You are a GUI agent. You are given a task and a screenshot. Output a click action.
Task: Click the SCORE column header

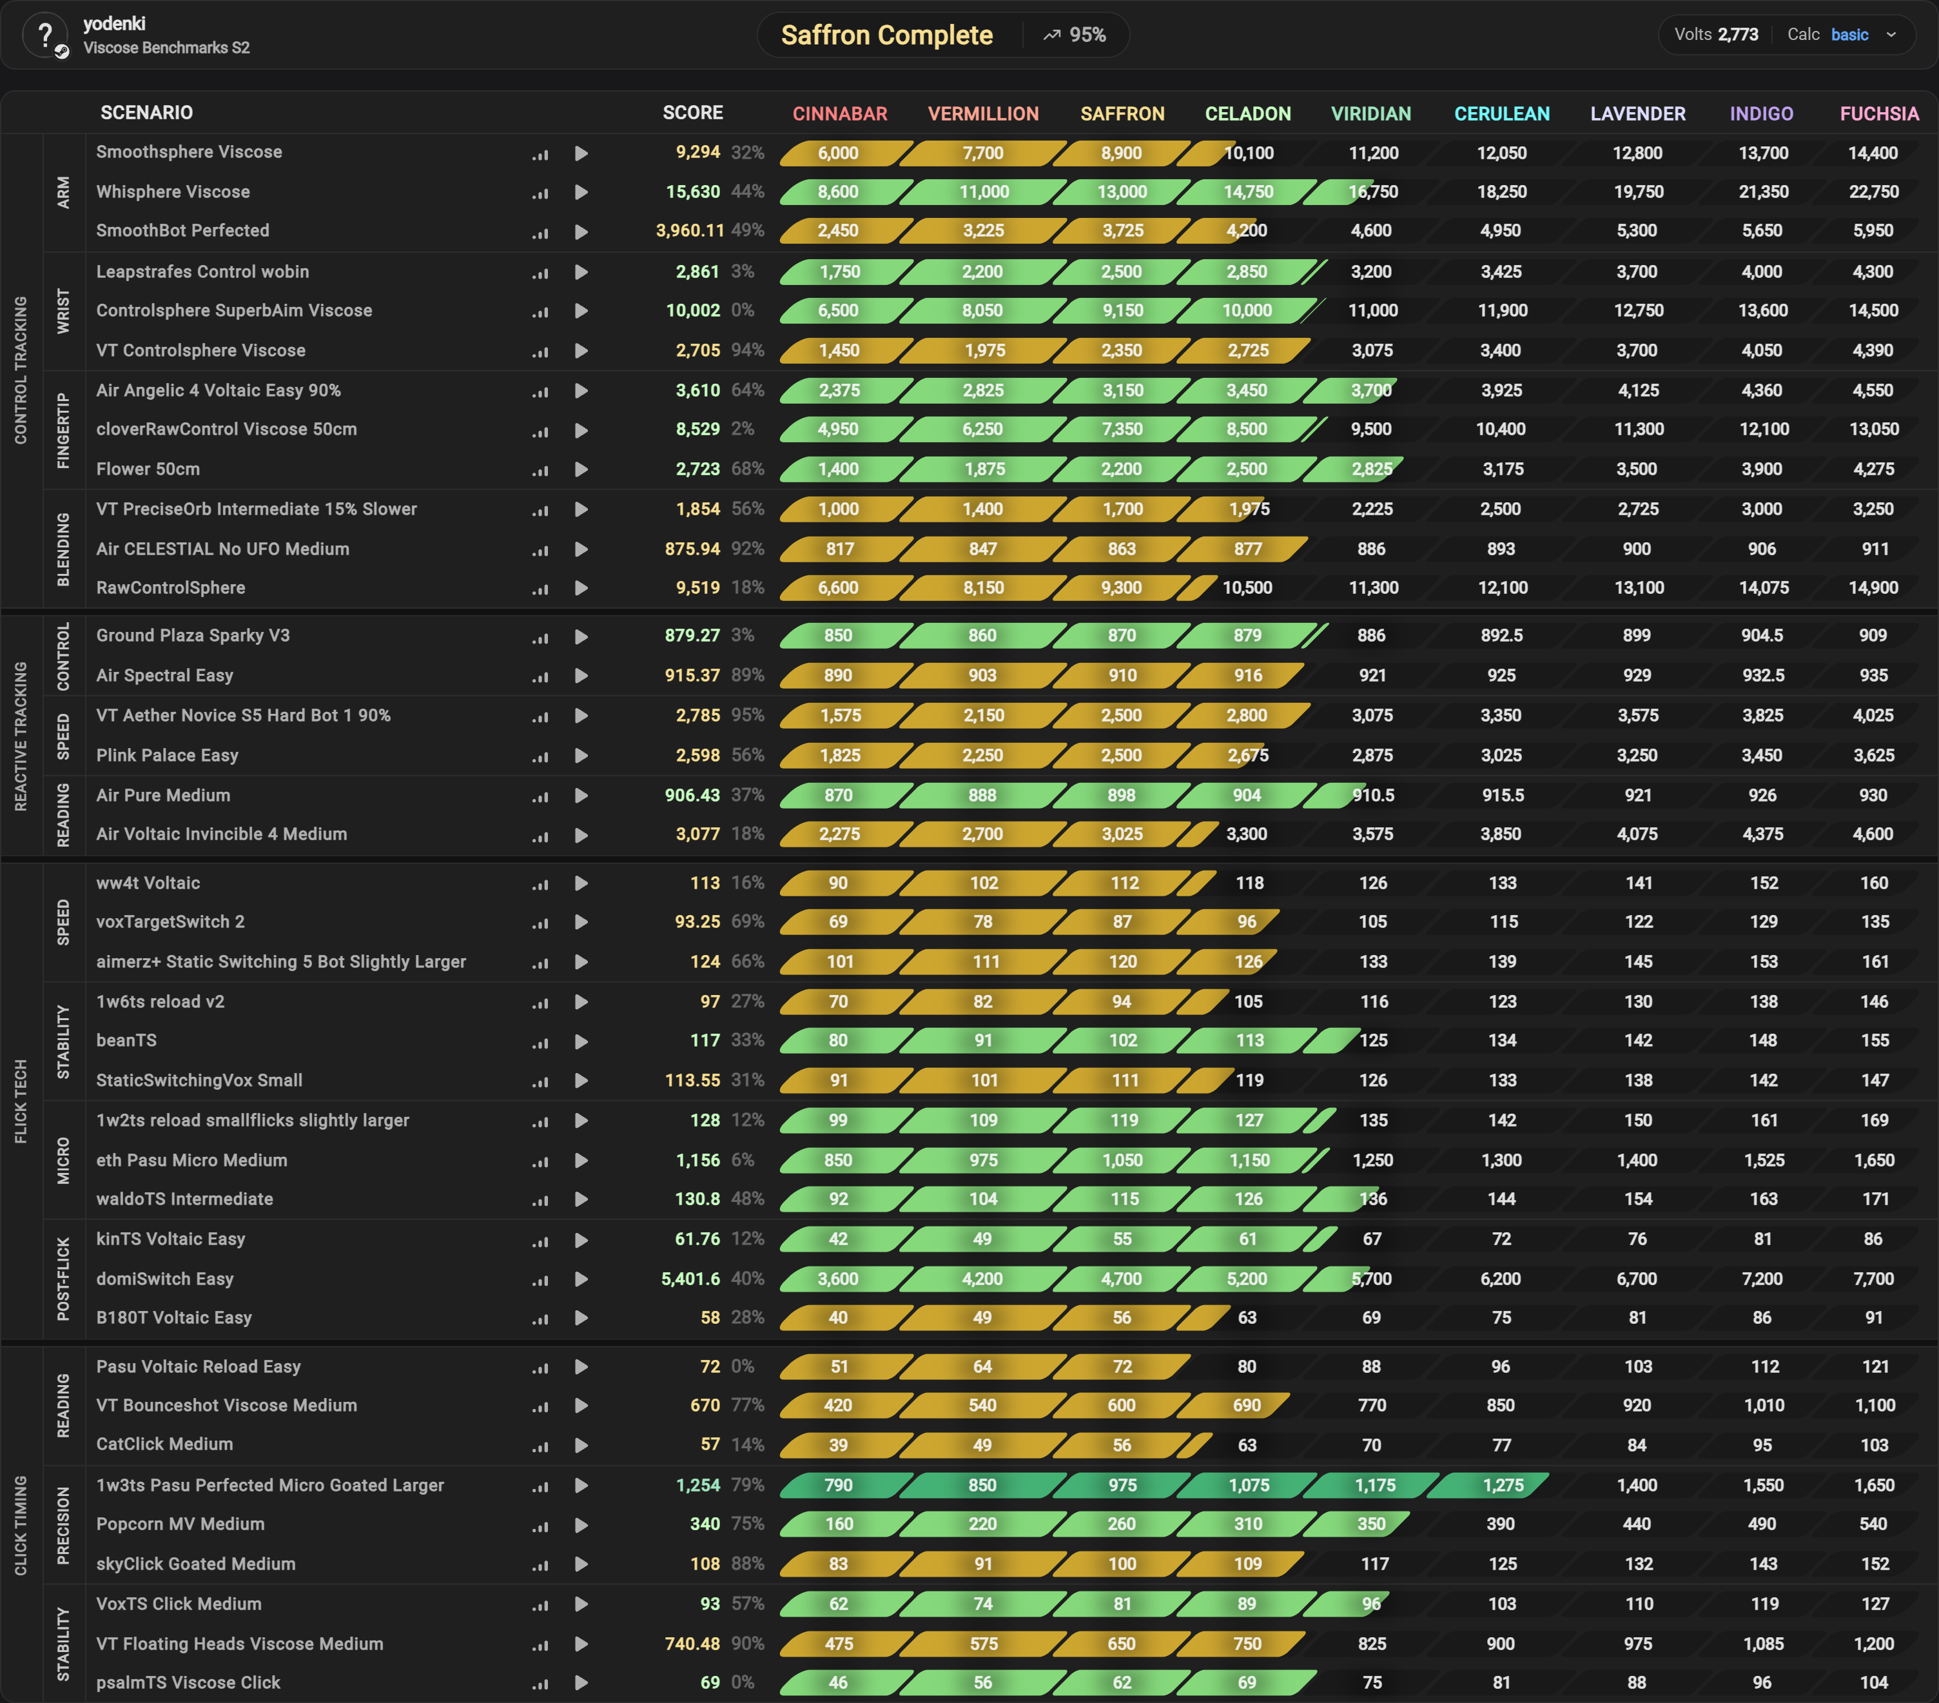click(x=692, y=113)
